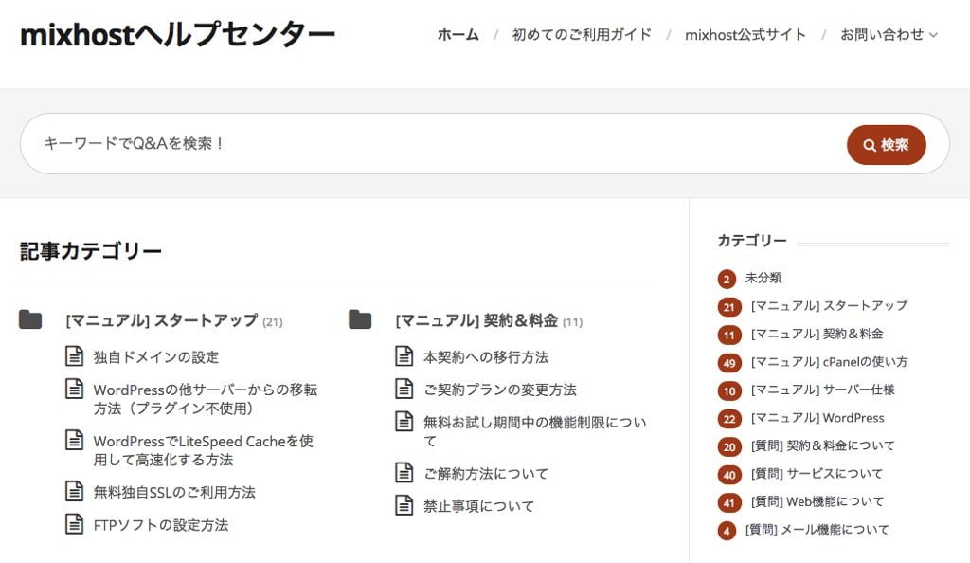Open 初めてのご利用ガイド in the navigation
Image resolution: width=970 pixels, height=563 pixels.
[582, 35]
